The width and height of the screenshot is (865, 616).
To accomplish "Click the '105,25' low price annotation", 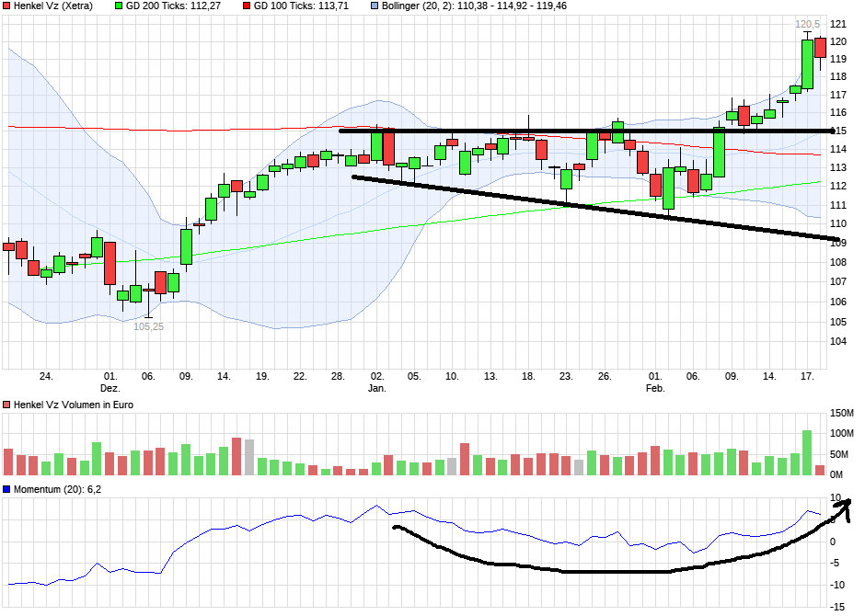I will [x=148, y=326].
